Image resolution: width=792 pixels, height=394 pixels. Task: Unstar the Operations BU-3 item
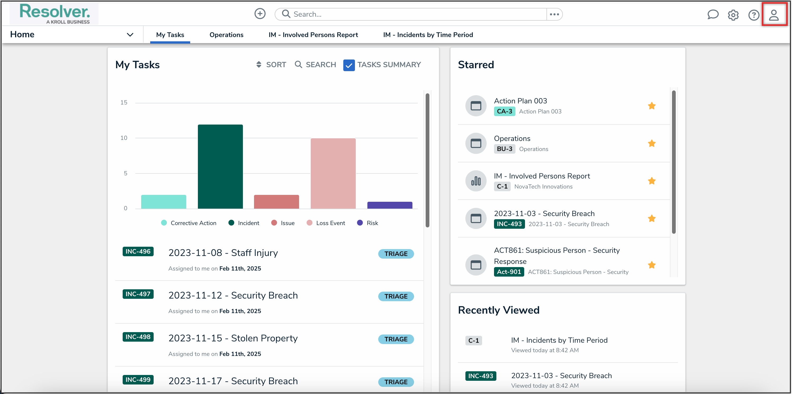click(652, 143)
